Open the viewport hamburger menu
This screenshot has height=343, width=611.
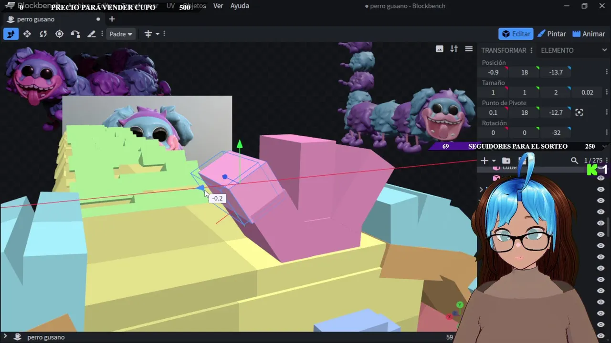pos(469,49)
